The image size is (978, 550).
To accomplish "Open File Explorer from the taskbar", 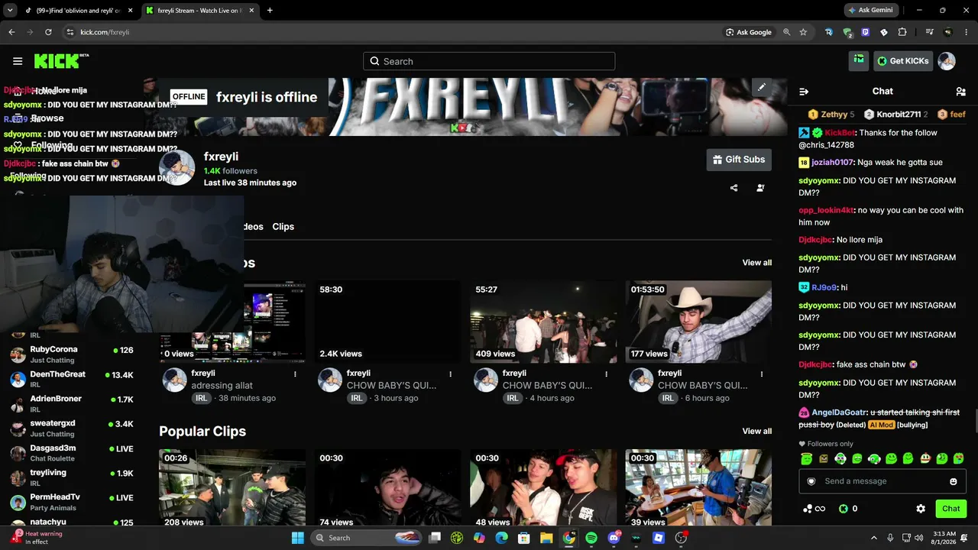I will click(x=546, y=538).
